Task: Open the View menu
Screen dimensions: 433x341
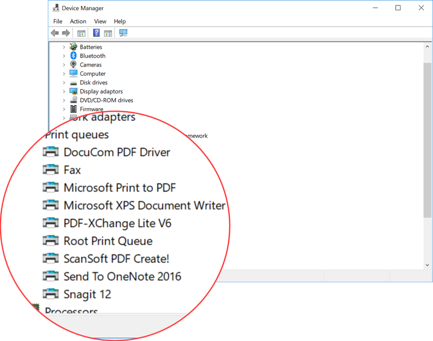Action: pyautogui.click(x=100, y=21)
